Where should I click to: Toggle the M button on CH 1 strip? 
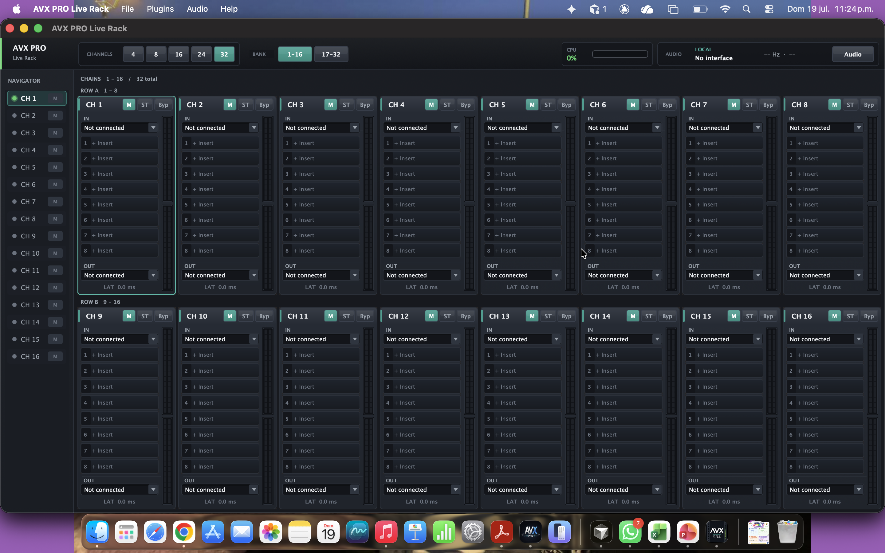tap(129, 104)
